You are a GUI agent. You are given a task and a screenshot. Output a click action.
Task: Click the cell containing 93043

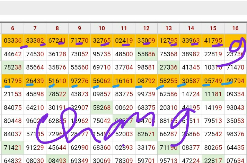[236, 108]
